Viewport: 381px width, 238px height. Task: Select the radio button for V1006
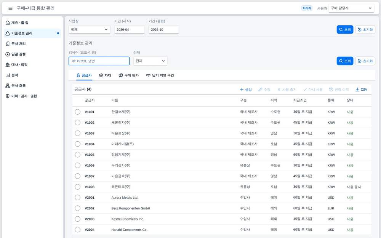point(77,165)
